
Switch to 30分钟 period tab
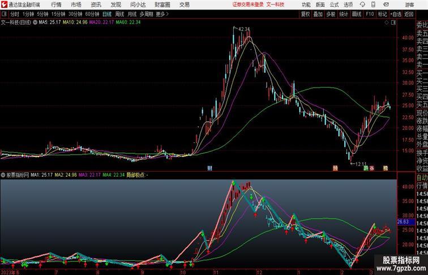(75, 14)
